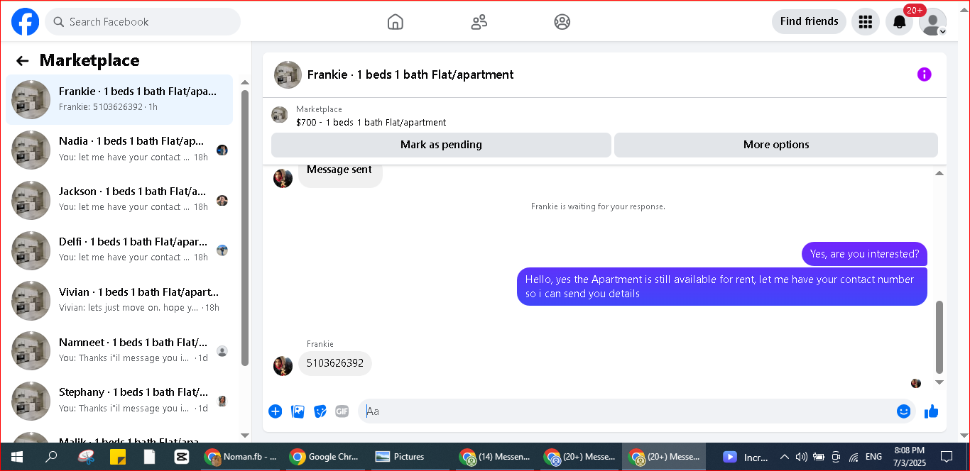Switch to Google Chrome taskbar window

[326, 457]
